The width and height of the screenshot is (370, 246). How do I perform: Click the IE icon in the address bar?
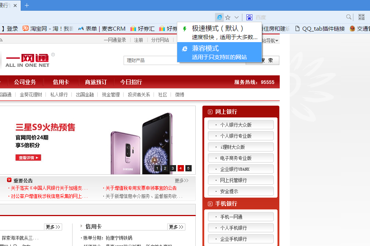tap(220, 17)
